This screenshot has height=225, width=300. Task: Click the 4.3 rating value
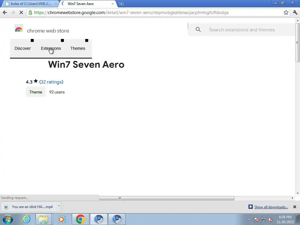point(29,82)
